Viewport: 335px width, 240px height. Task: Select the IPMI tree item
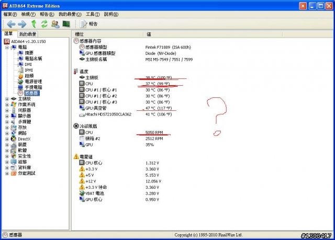tap(29, 70)
